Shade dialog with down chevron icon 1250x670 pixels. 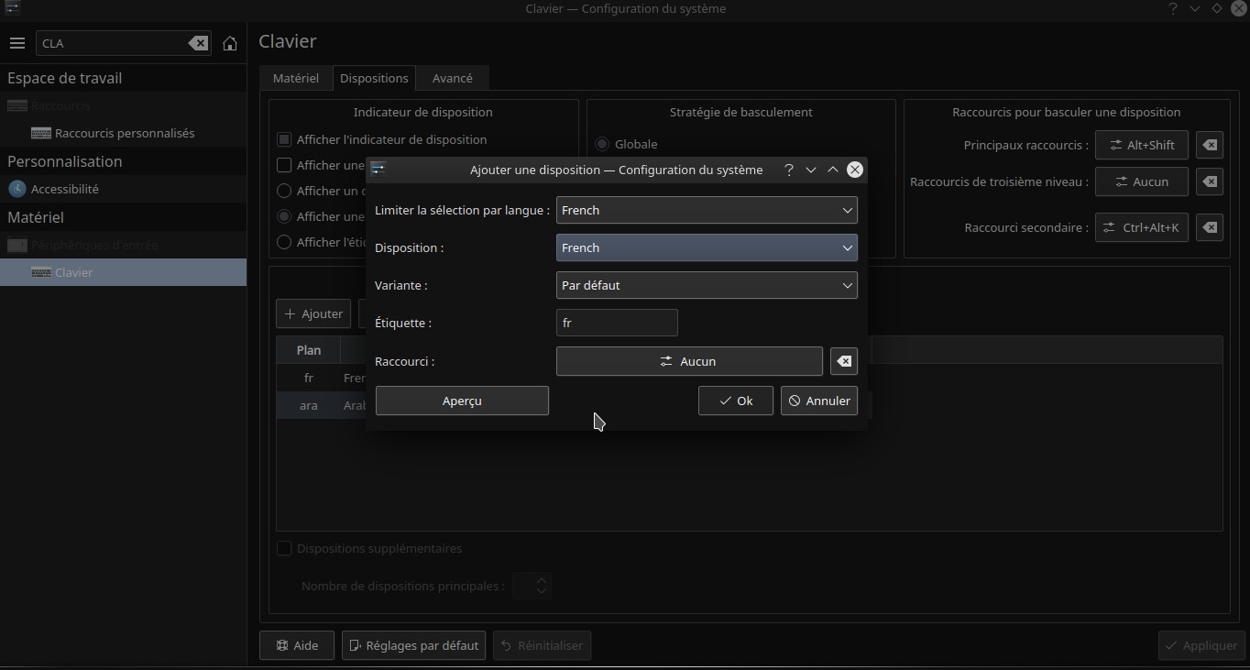(x=811, y=170)
